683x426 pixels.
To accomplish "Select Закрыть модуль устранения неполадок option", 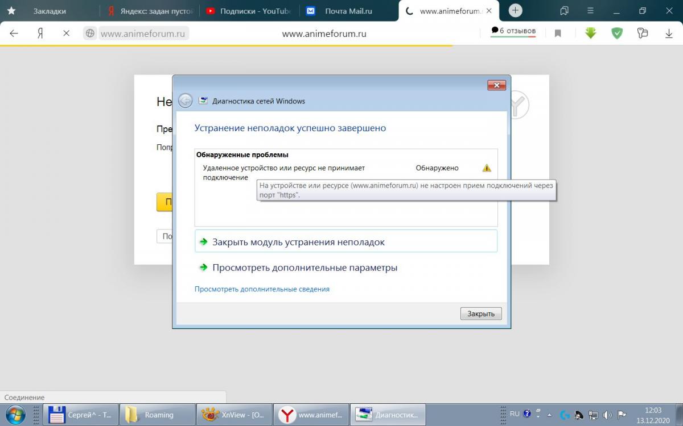I will (x=298, y=242).
